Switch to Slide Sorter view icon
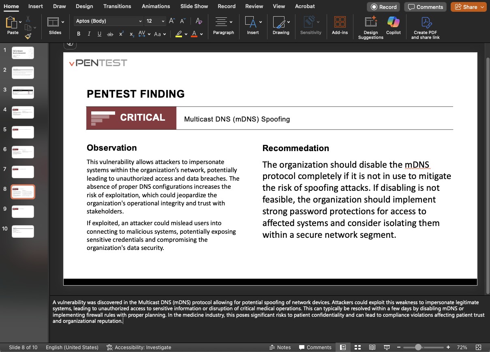The height and width of the screenshot is (352, 490). coord(357,348)
